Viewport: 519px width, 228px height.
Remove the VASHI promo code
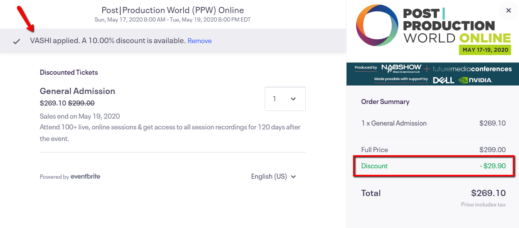coord(199,41)
